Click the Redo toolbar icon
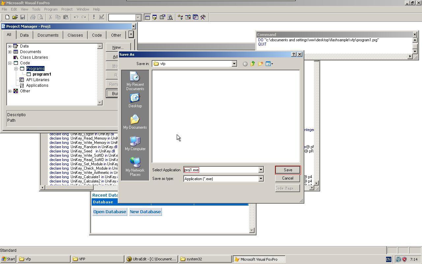The width and height of the screenshot is (422, 264). point(84,17)
